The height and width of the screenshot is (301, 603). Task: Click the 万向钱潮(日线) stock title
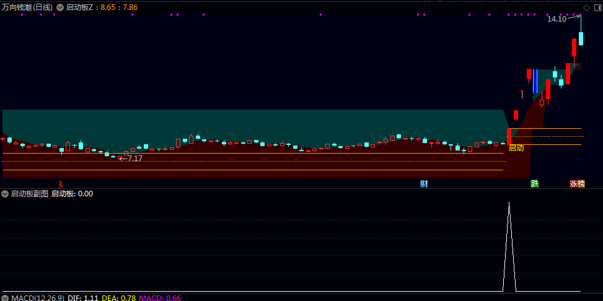click(27, 7)
